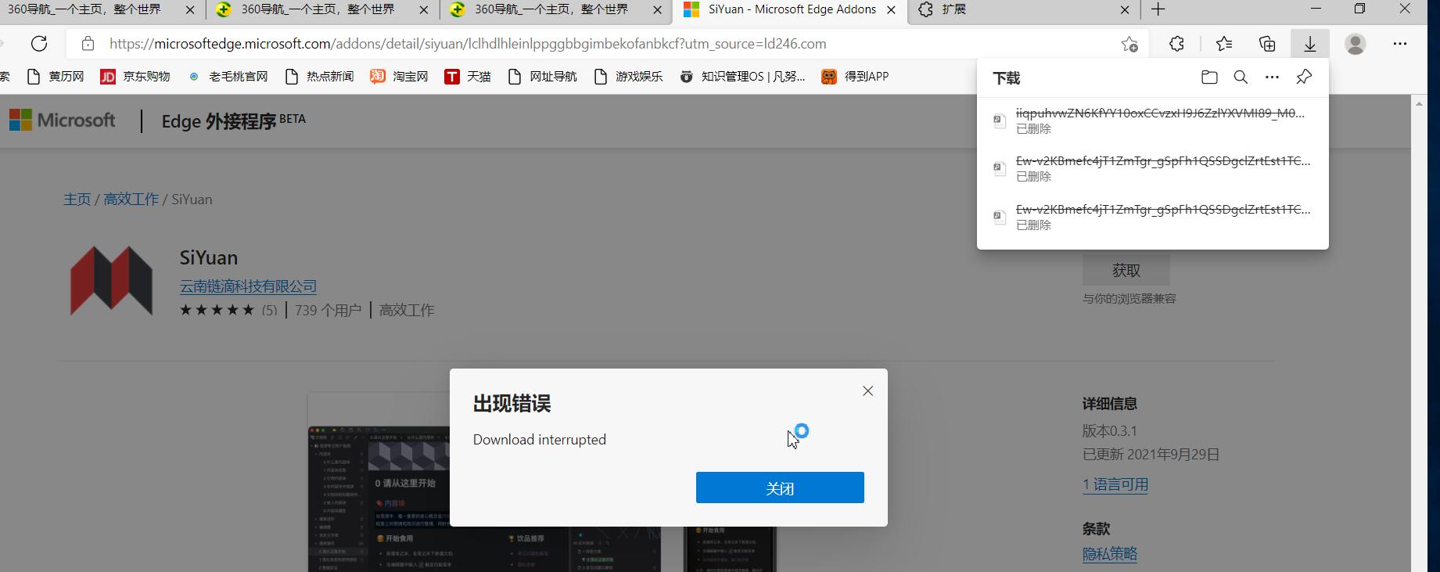Click the 关闭 button in error dialog
This screenshot has width=1440, height=572.
[780, 487]
